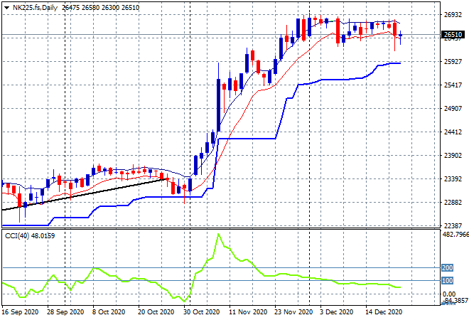
Task: Click the 23 Nov 2020 date label
Action: click(x=293, y=312)
